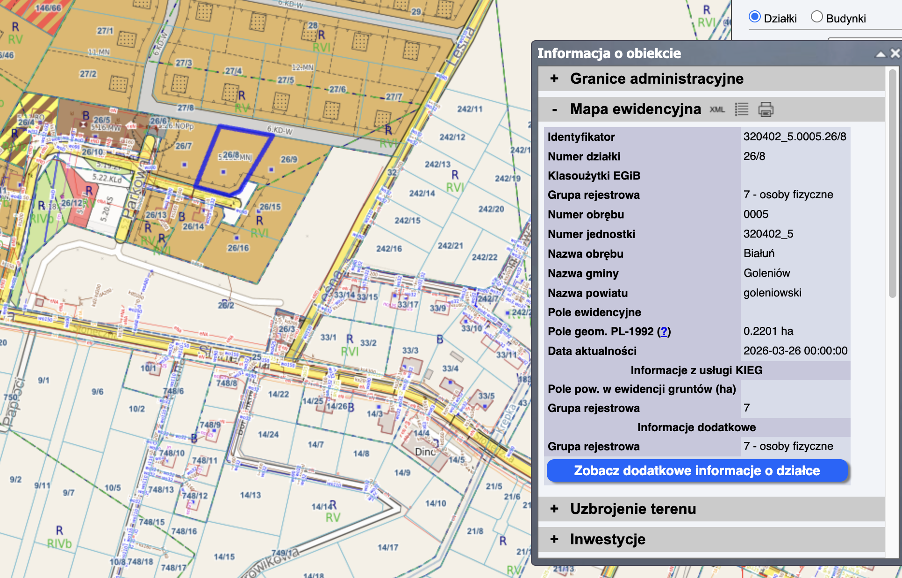The height and width of the screenshot is (578, 902).
Task: Click parcel 26/9 on the map
Action: click(289, 159)
